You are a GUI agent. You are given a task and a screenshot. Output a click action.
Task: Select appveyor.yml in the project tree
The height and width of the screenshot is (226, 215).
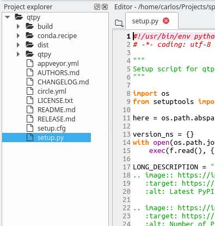pos(58,64)
